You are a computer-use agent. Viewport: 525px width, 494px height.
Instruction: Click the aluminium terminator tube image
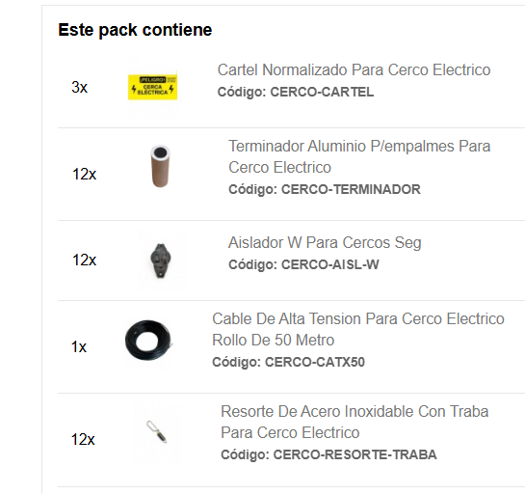pos(160,166)
